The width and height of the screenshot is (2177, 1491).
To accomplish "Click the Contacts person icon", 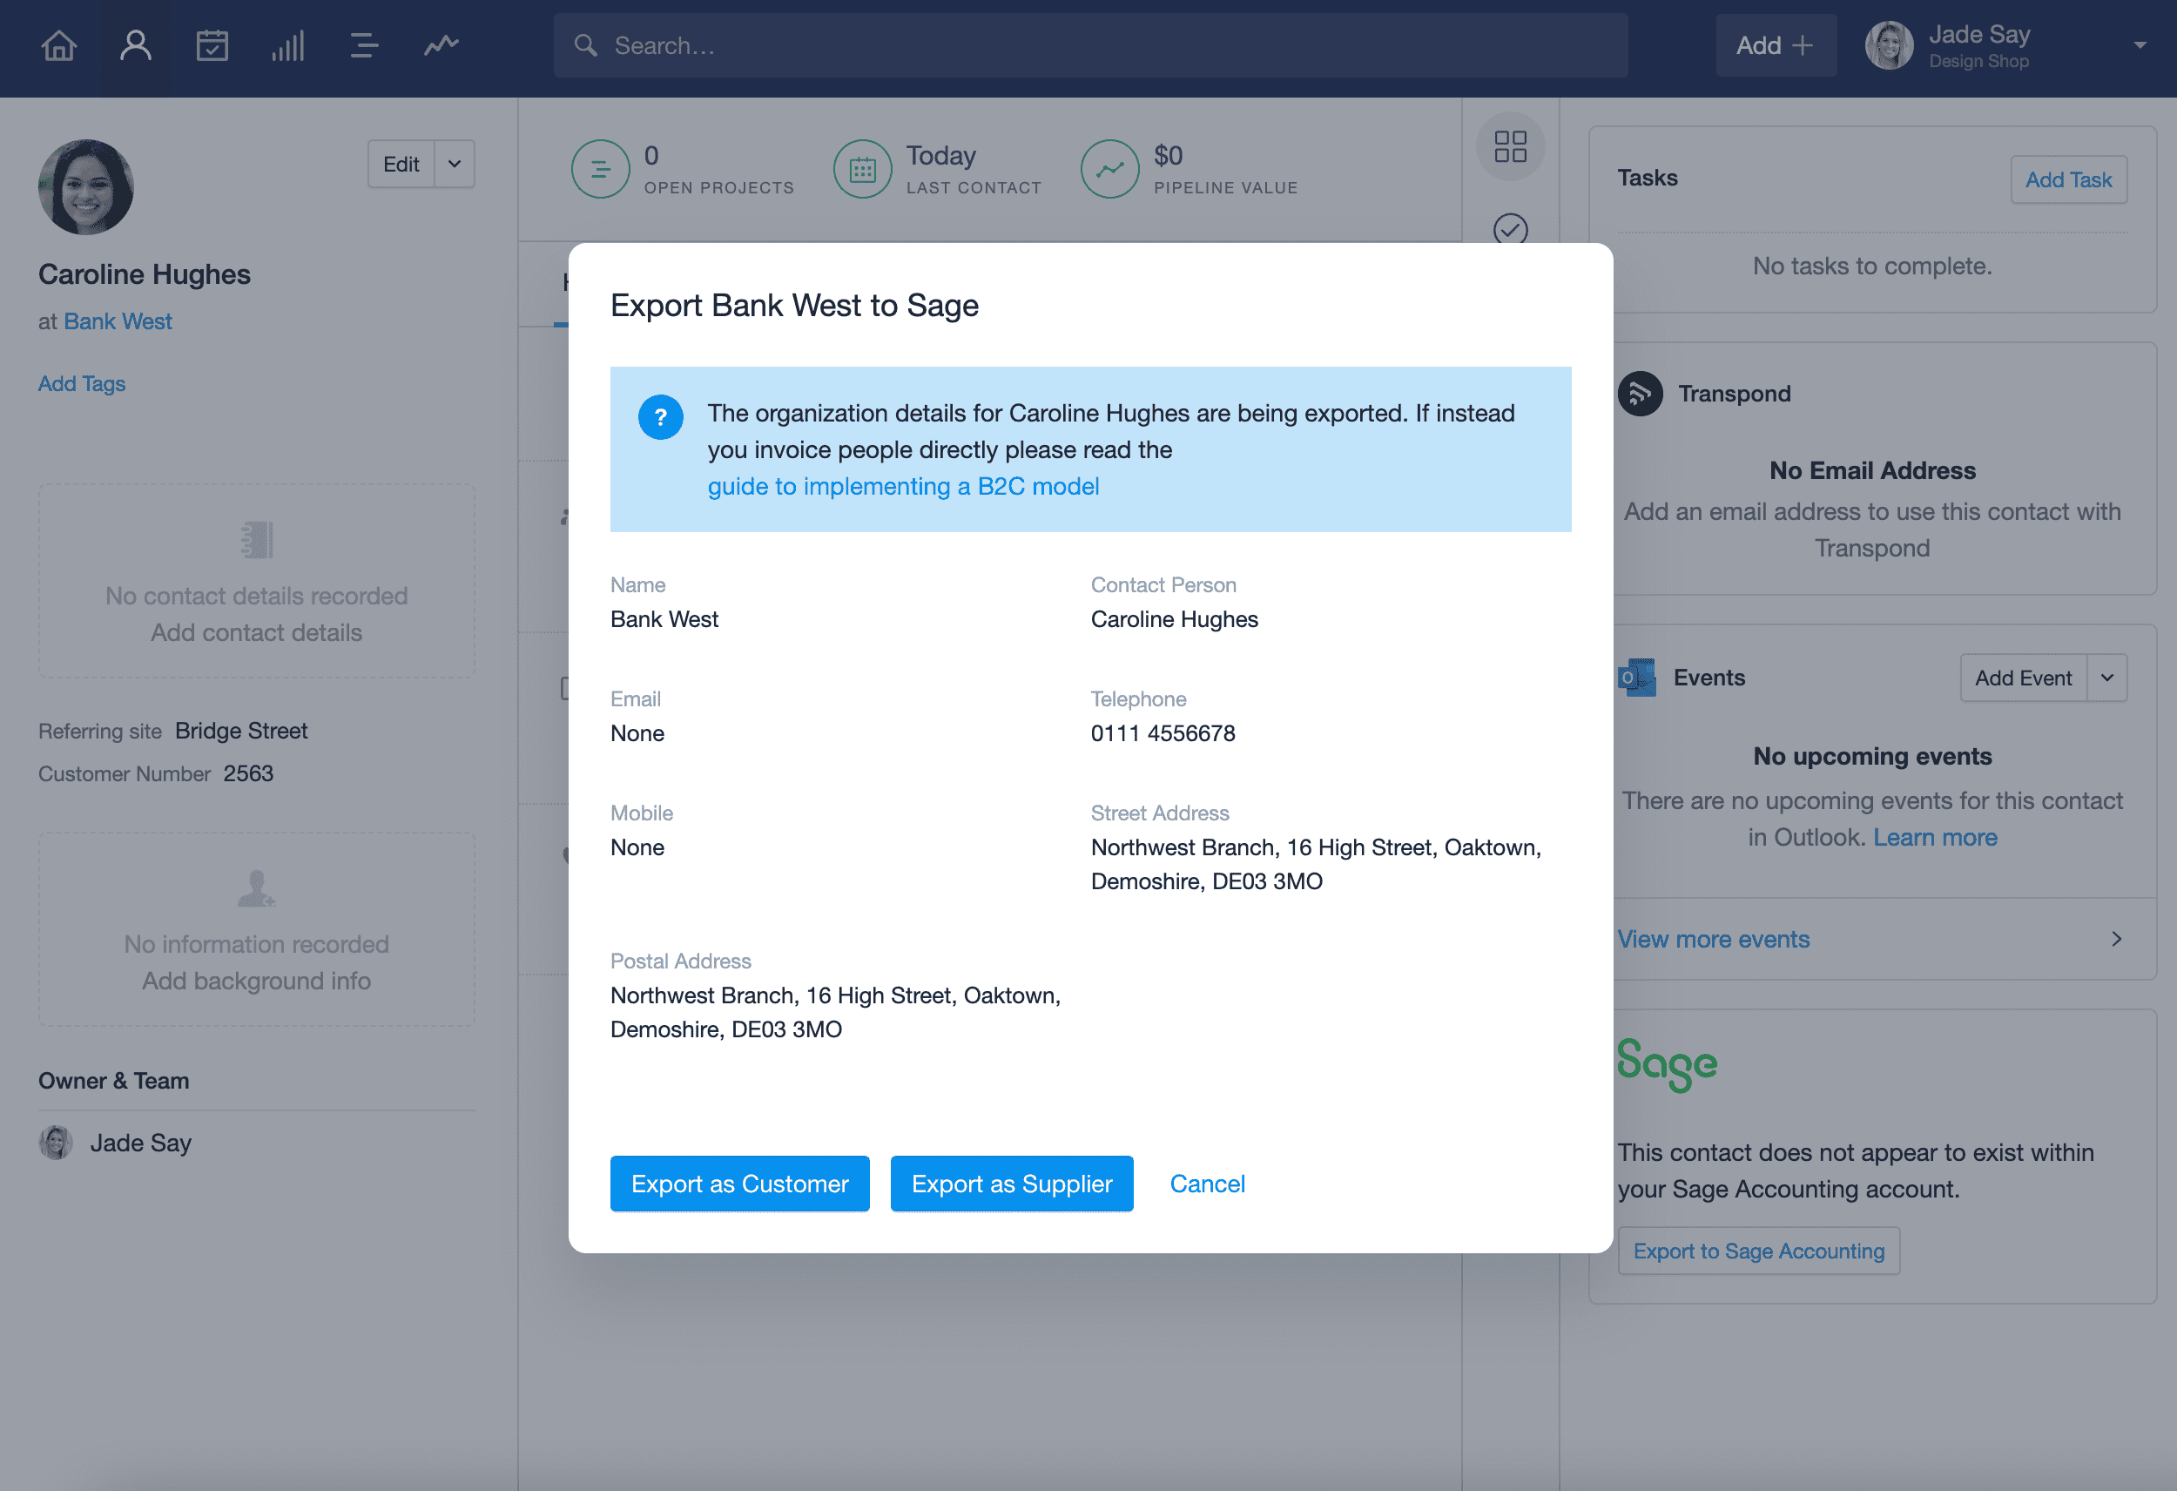I will [134, 44].
